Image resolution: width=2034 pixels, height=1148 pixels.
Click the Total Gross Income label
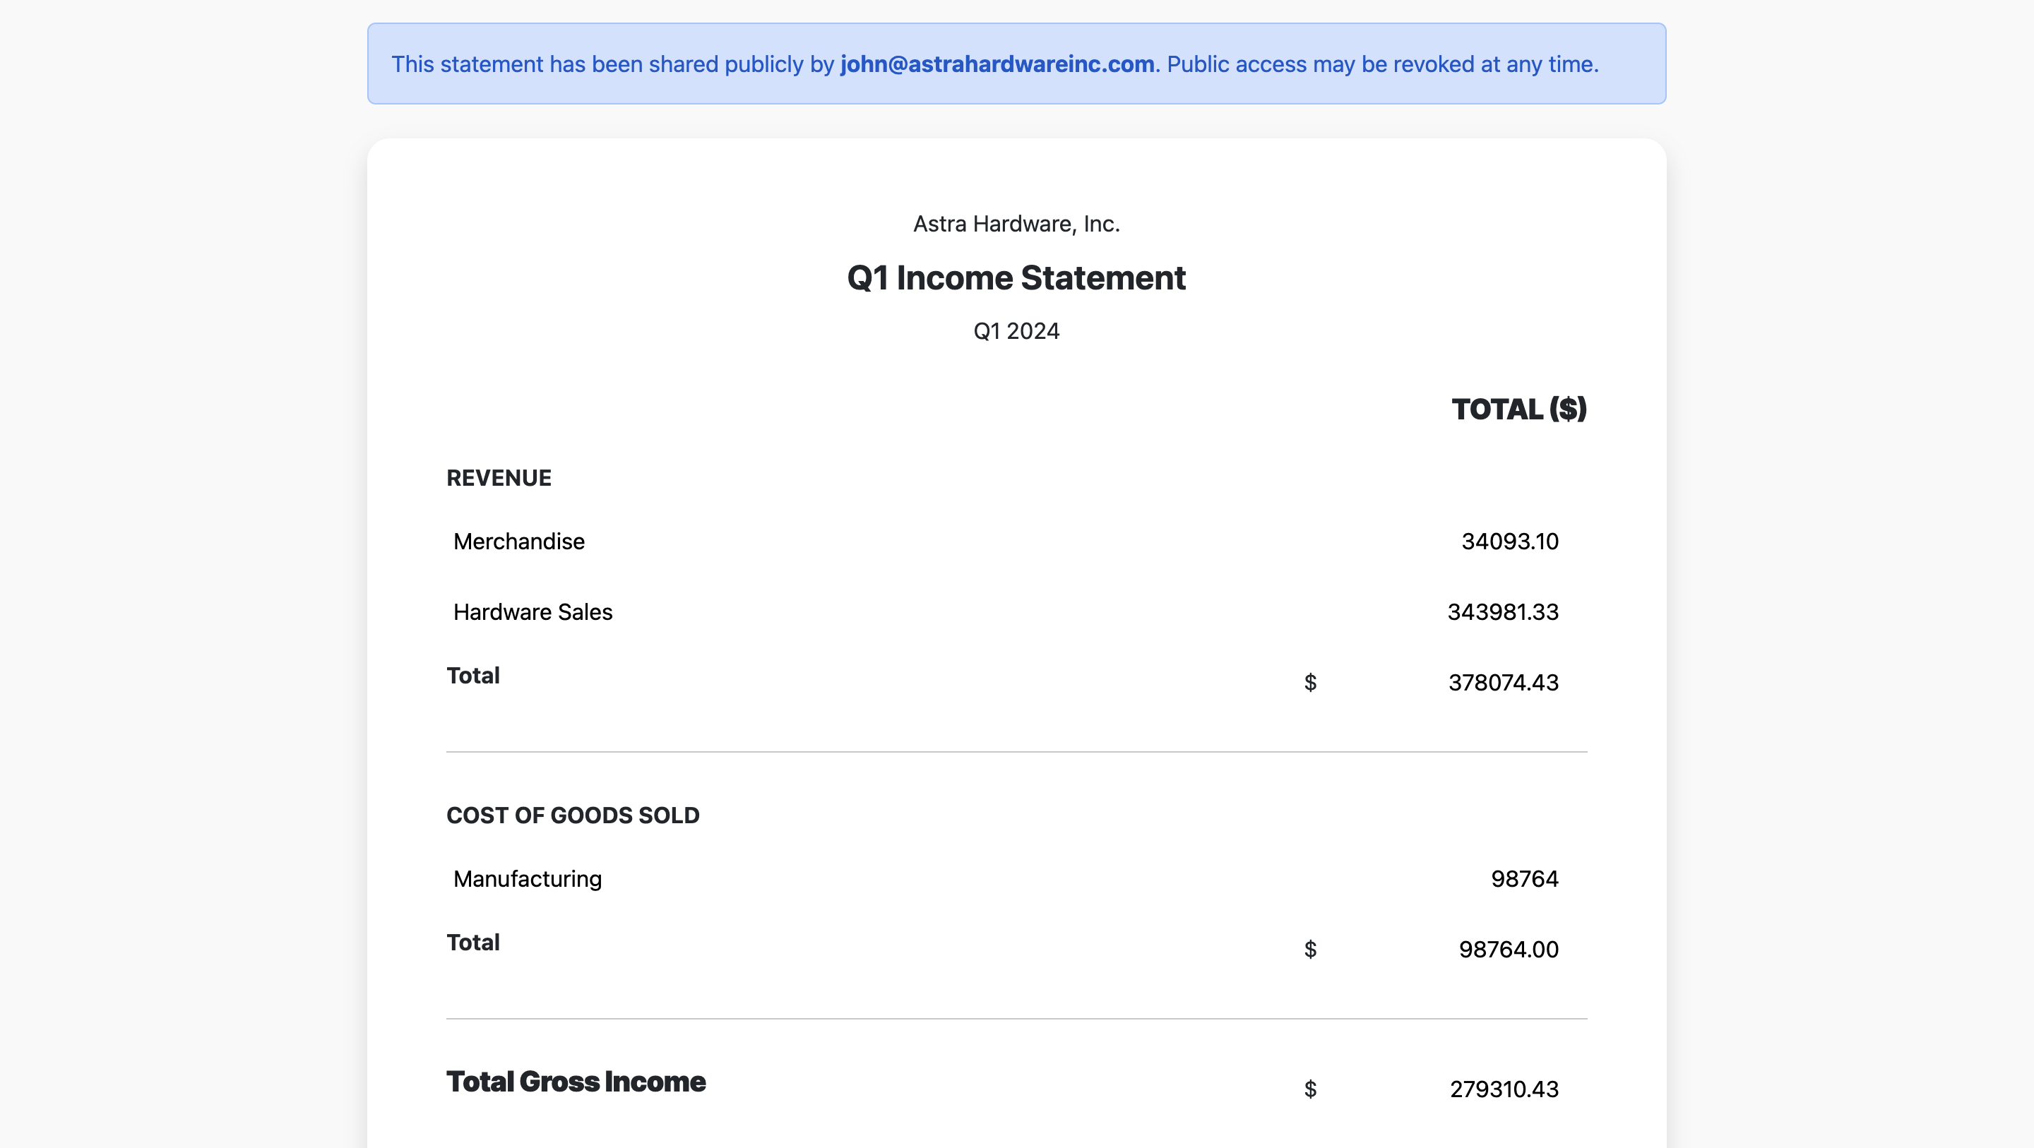[576, 1082]
